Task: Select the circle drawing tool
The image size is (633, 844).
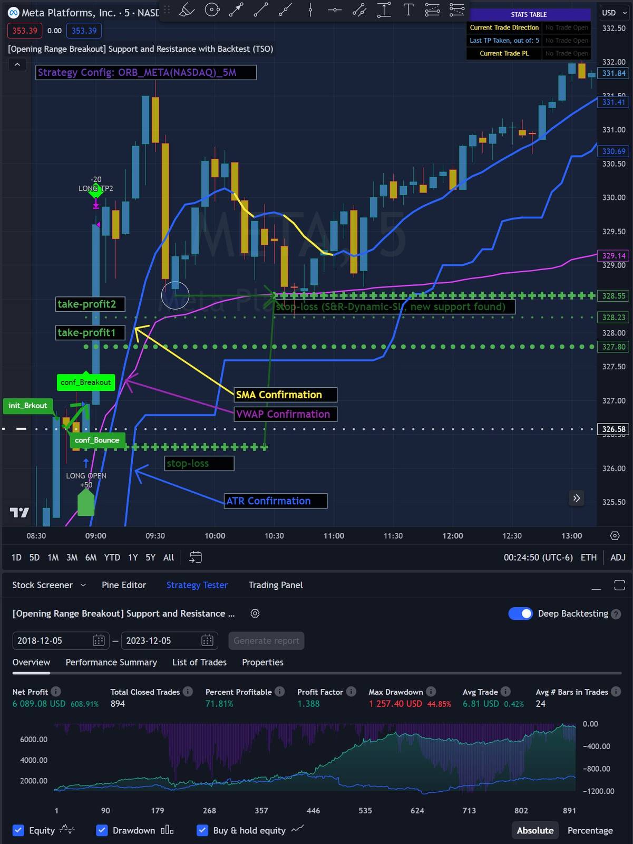Action: pyautogui.click(x=212, y=9)
